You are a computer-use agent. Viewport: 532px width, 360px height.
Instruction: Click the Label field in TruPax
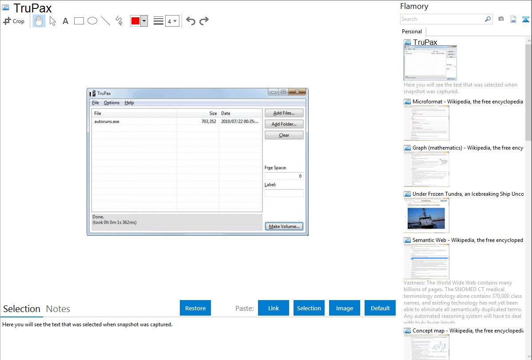(284, 193)
